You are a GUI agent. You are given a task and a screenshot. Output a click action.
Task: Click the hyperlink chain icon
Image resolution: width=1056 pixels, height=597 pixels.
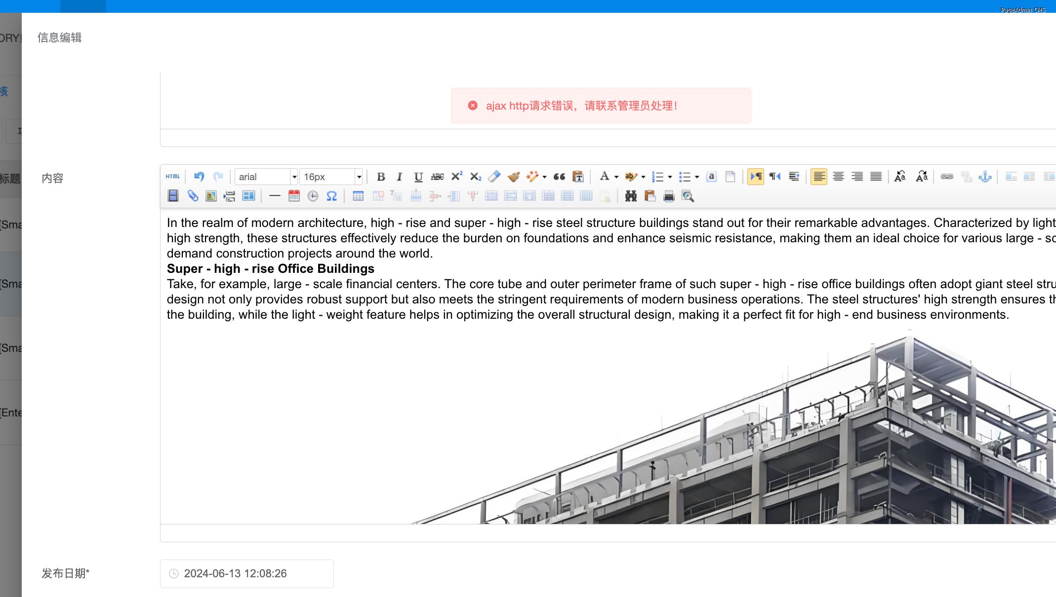coord(947,177)
